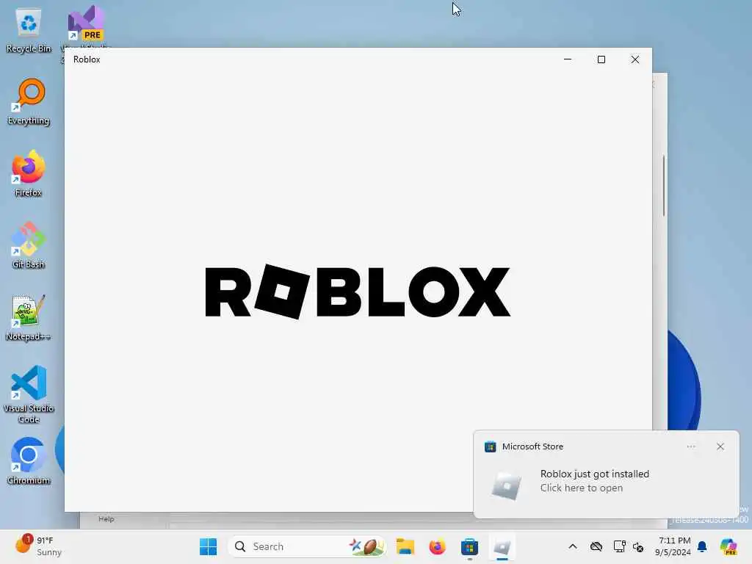Screen dimensions: 752x564
Task: Open the Windows Start menu
Action: click(x=208, y=546)
